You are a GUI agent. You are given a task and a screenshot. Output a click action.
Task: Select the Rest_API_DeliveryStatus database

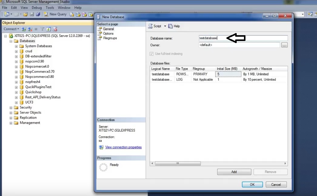(43, 97)
